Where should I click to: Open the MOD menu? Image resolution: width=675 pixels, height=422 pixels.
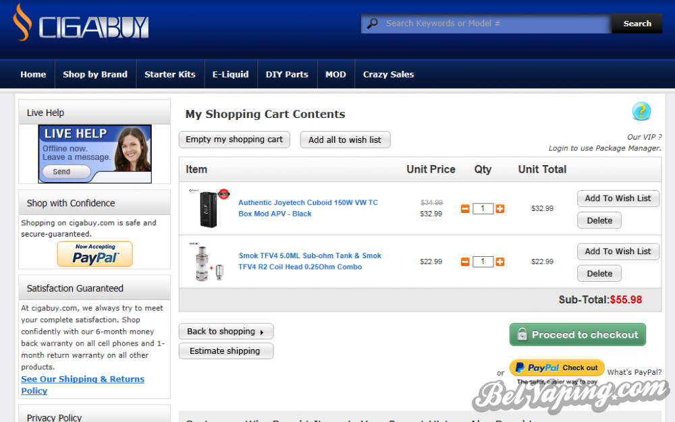pyautogui.click(x=335, y=74)
